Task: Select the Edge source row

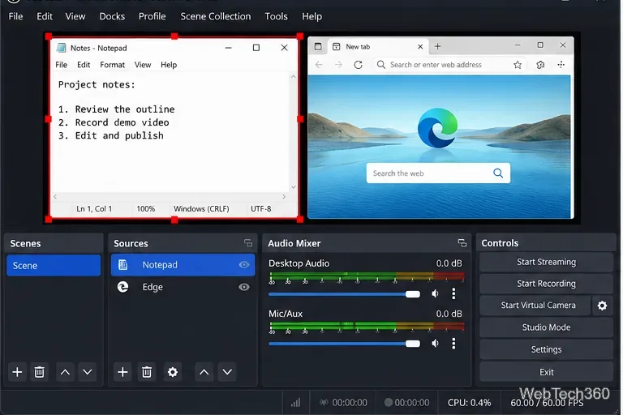Action: (183, 287)
